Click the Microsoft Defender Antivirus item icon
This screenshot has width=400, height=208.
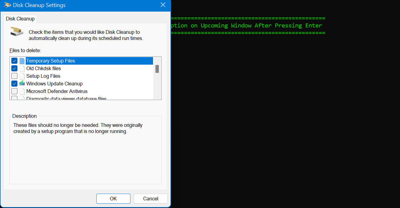[x=22, y=91]
